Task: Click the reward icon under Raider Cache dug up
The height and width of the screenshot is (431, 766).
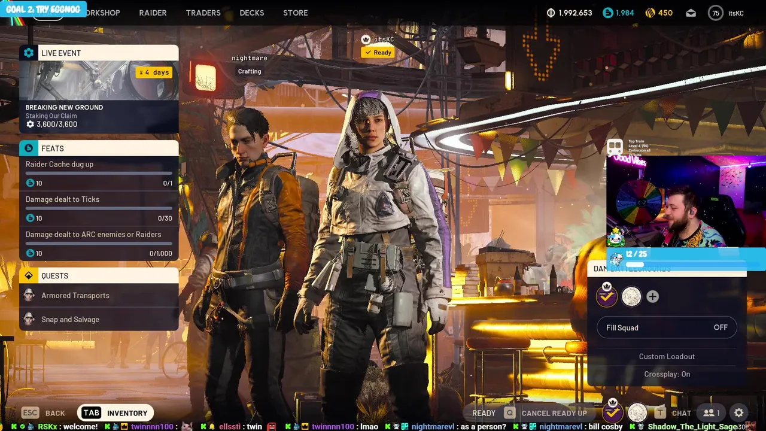Action: 30,183
